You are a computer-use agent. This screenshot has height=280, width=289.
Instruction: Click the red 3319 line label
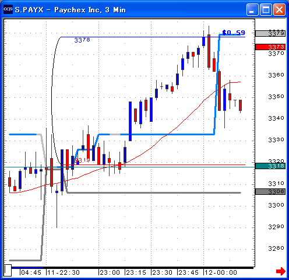[x=82, y=160]
